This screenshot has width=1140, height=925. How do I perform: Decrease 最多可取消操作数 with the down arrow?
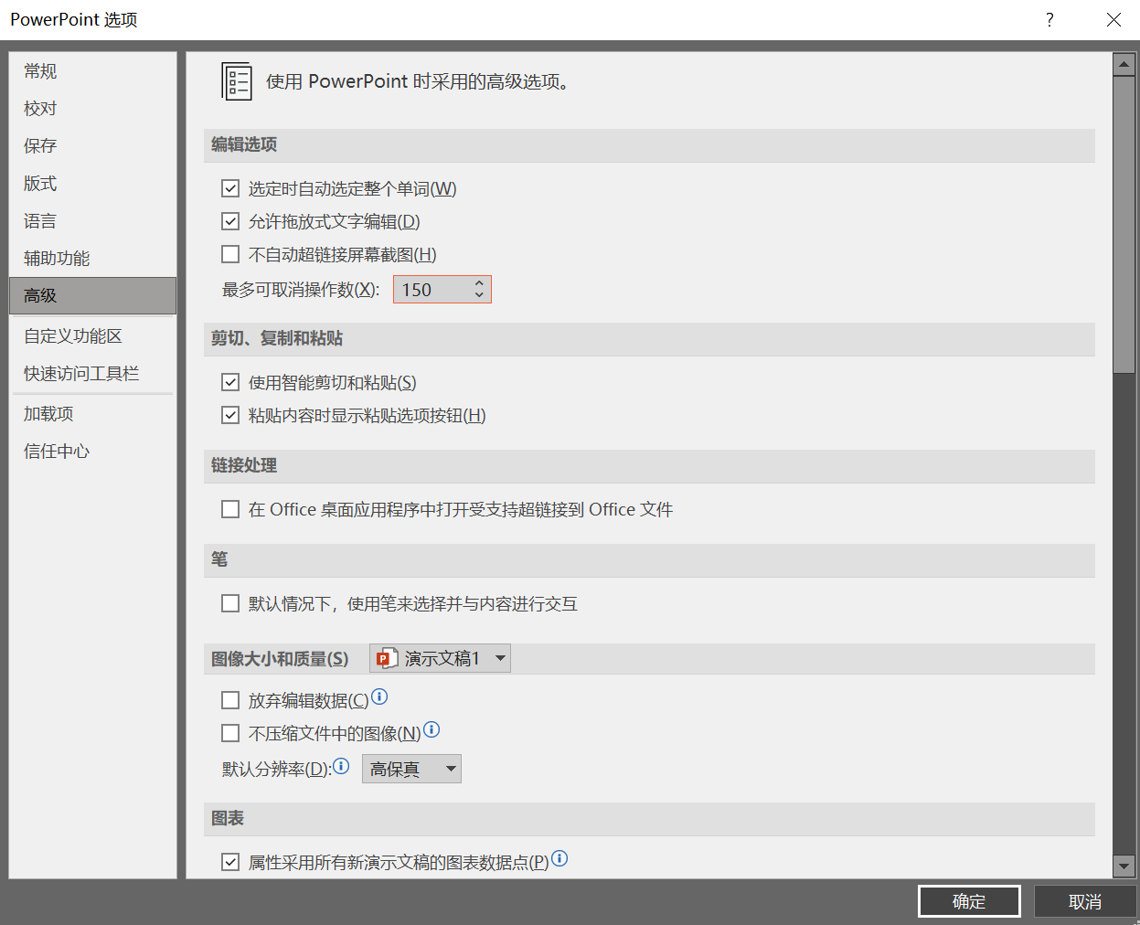pos(479,295)
